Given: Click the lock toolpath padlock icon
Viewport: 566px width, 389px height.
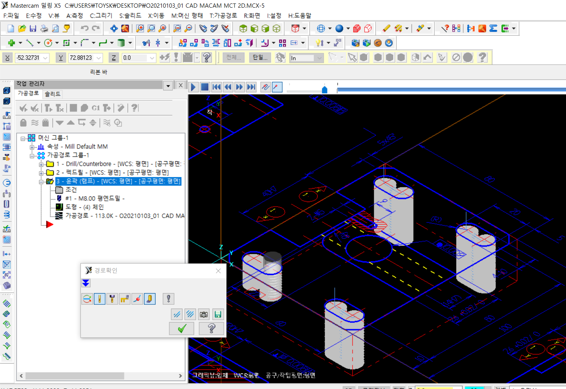Looking at the screenshot, I should click(x=23, y=123).
